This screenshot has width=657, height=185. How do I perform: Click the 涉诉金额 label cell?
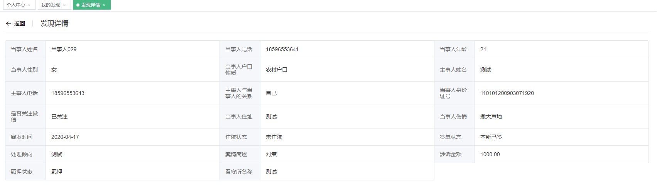[454, 154]
